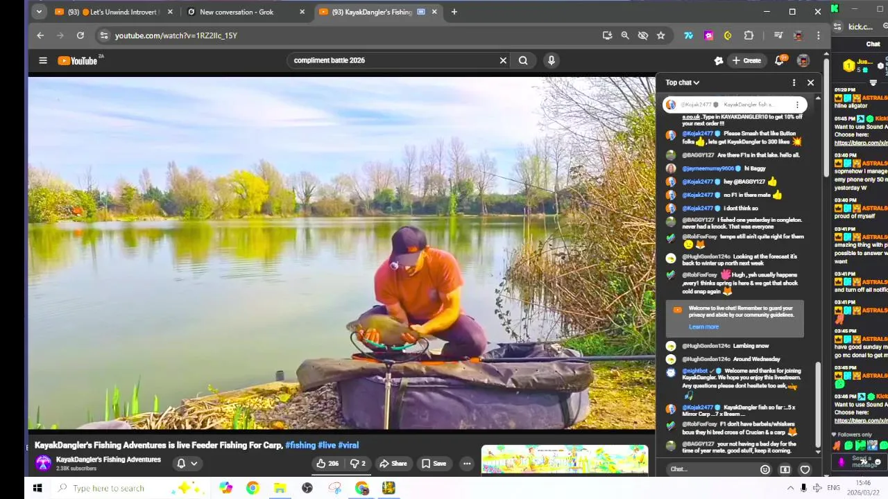Run search with the magnifier button

click(523, 60)
